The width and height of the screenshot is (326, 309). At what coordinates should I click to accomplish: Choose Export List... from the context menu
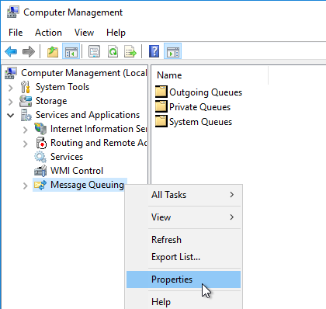coord(183,257)
